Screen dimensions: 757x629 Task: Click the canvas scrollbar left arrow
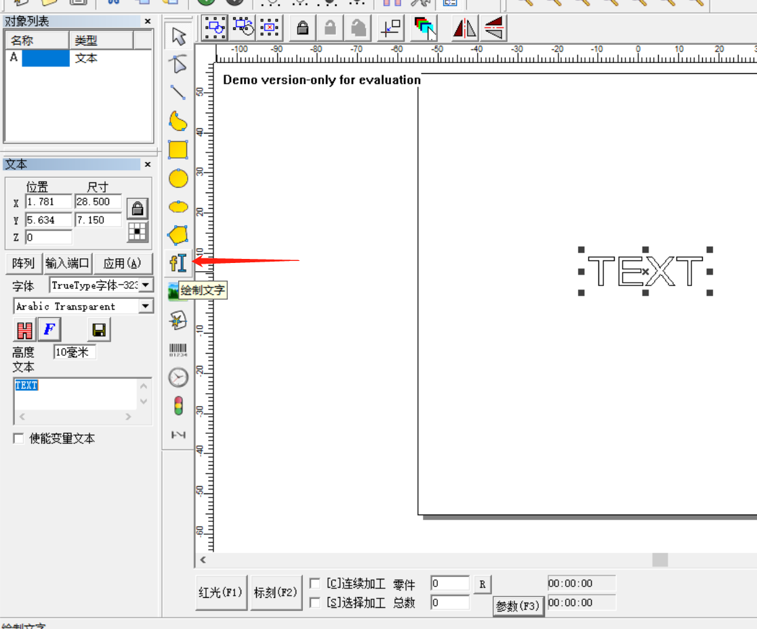203,560
